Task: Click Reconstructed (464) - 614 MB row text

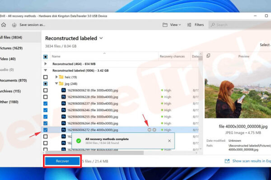Action: pyautogui.click(x=74, y=64)
